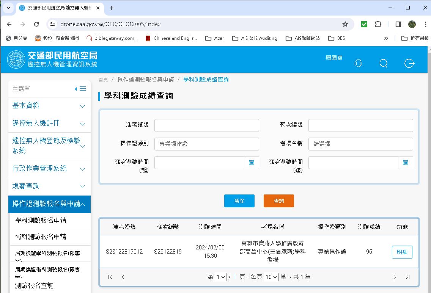The height and width of the screenshot is (293, 431).
Task: Open the search magnifier icon in header
Action: coord(383,63)
